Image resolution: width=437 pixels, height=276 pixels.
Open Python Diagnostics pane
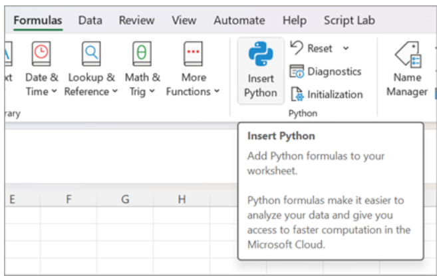325,71
